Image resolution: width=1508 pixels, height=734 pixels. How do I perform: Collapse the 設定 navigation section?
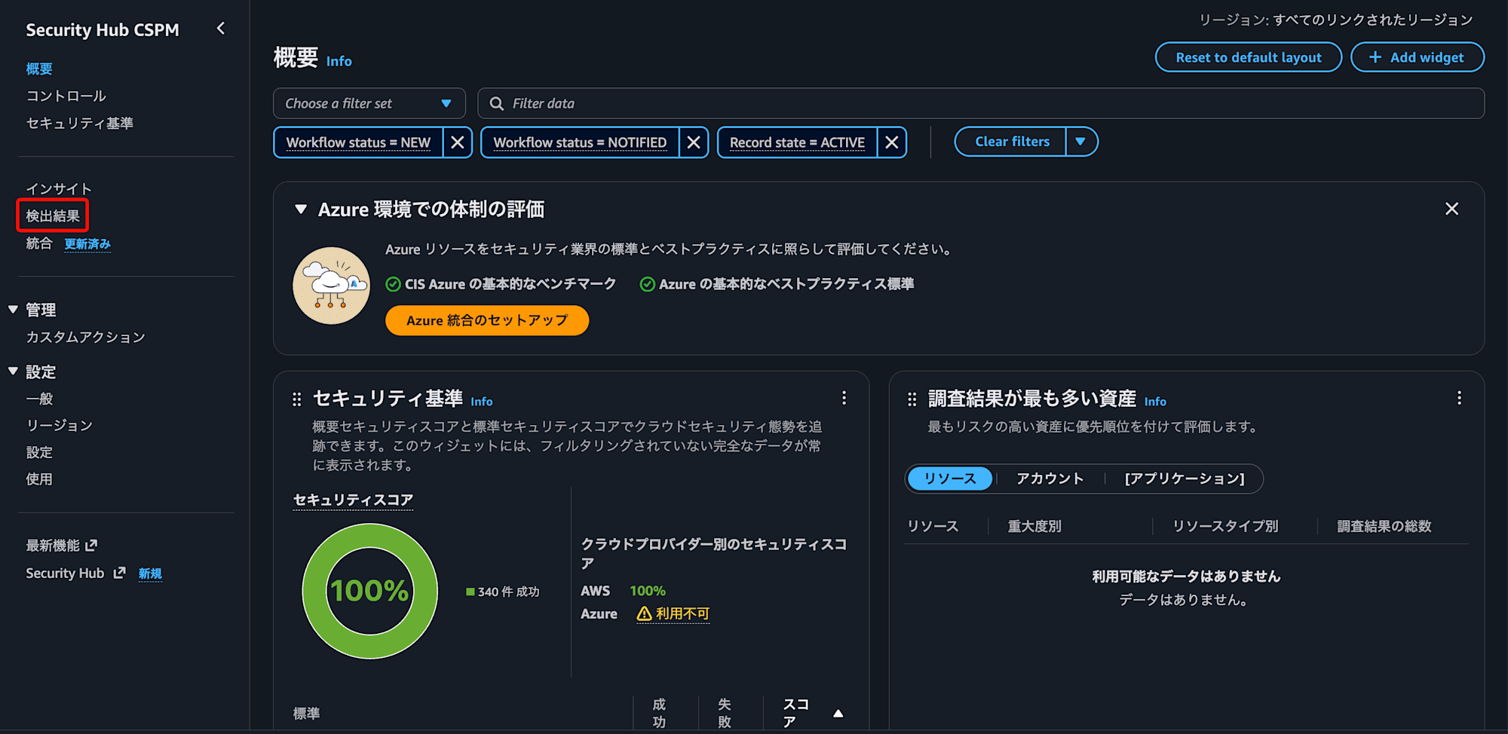pyautogui.click(x=13, y=372)
